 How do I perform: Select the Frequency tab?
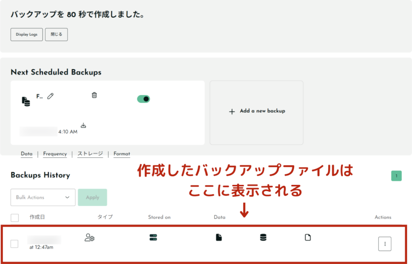(x=55, y=154)
